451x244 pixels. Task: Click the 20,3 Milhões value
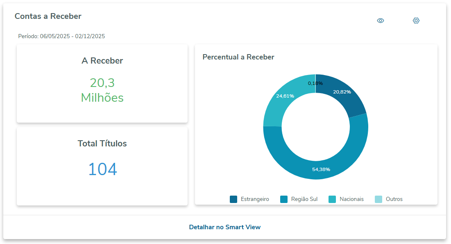(x=102, y=90)
